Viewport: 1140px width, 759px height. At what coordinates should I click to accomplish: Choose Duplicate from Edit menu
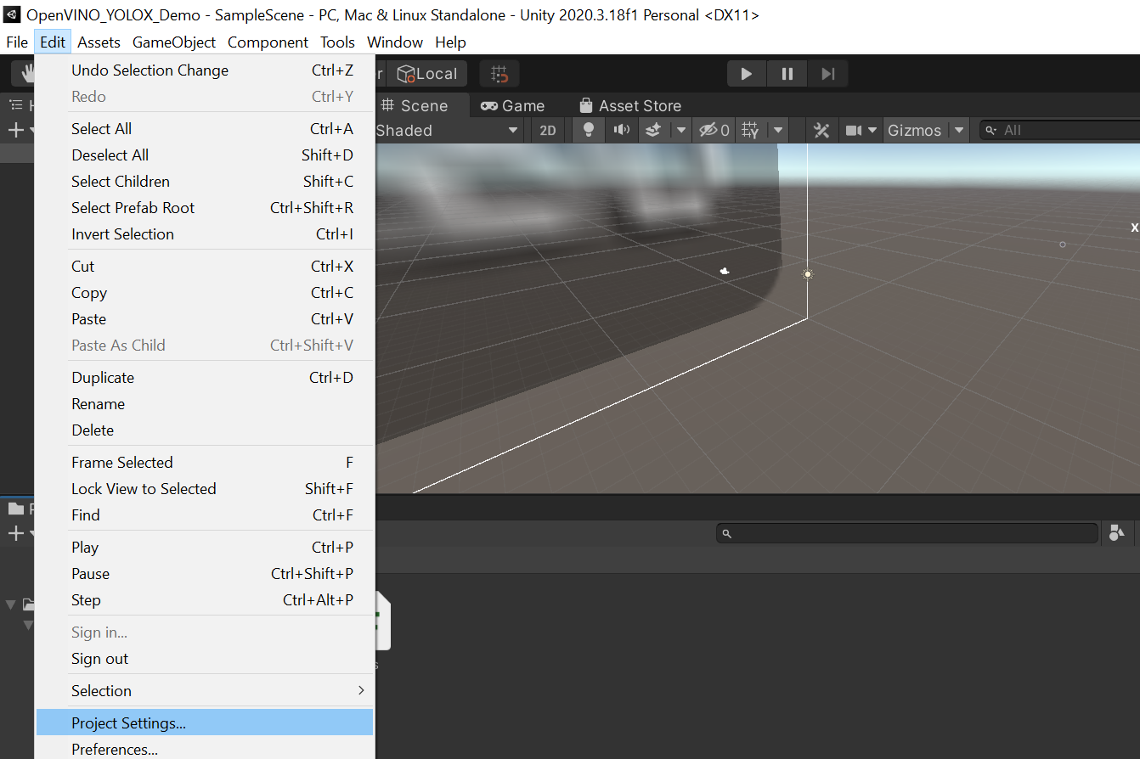click(x=205, y=378)
